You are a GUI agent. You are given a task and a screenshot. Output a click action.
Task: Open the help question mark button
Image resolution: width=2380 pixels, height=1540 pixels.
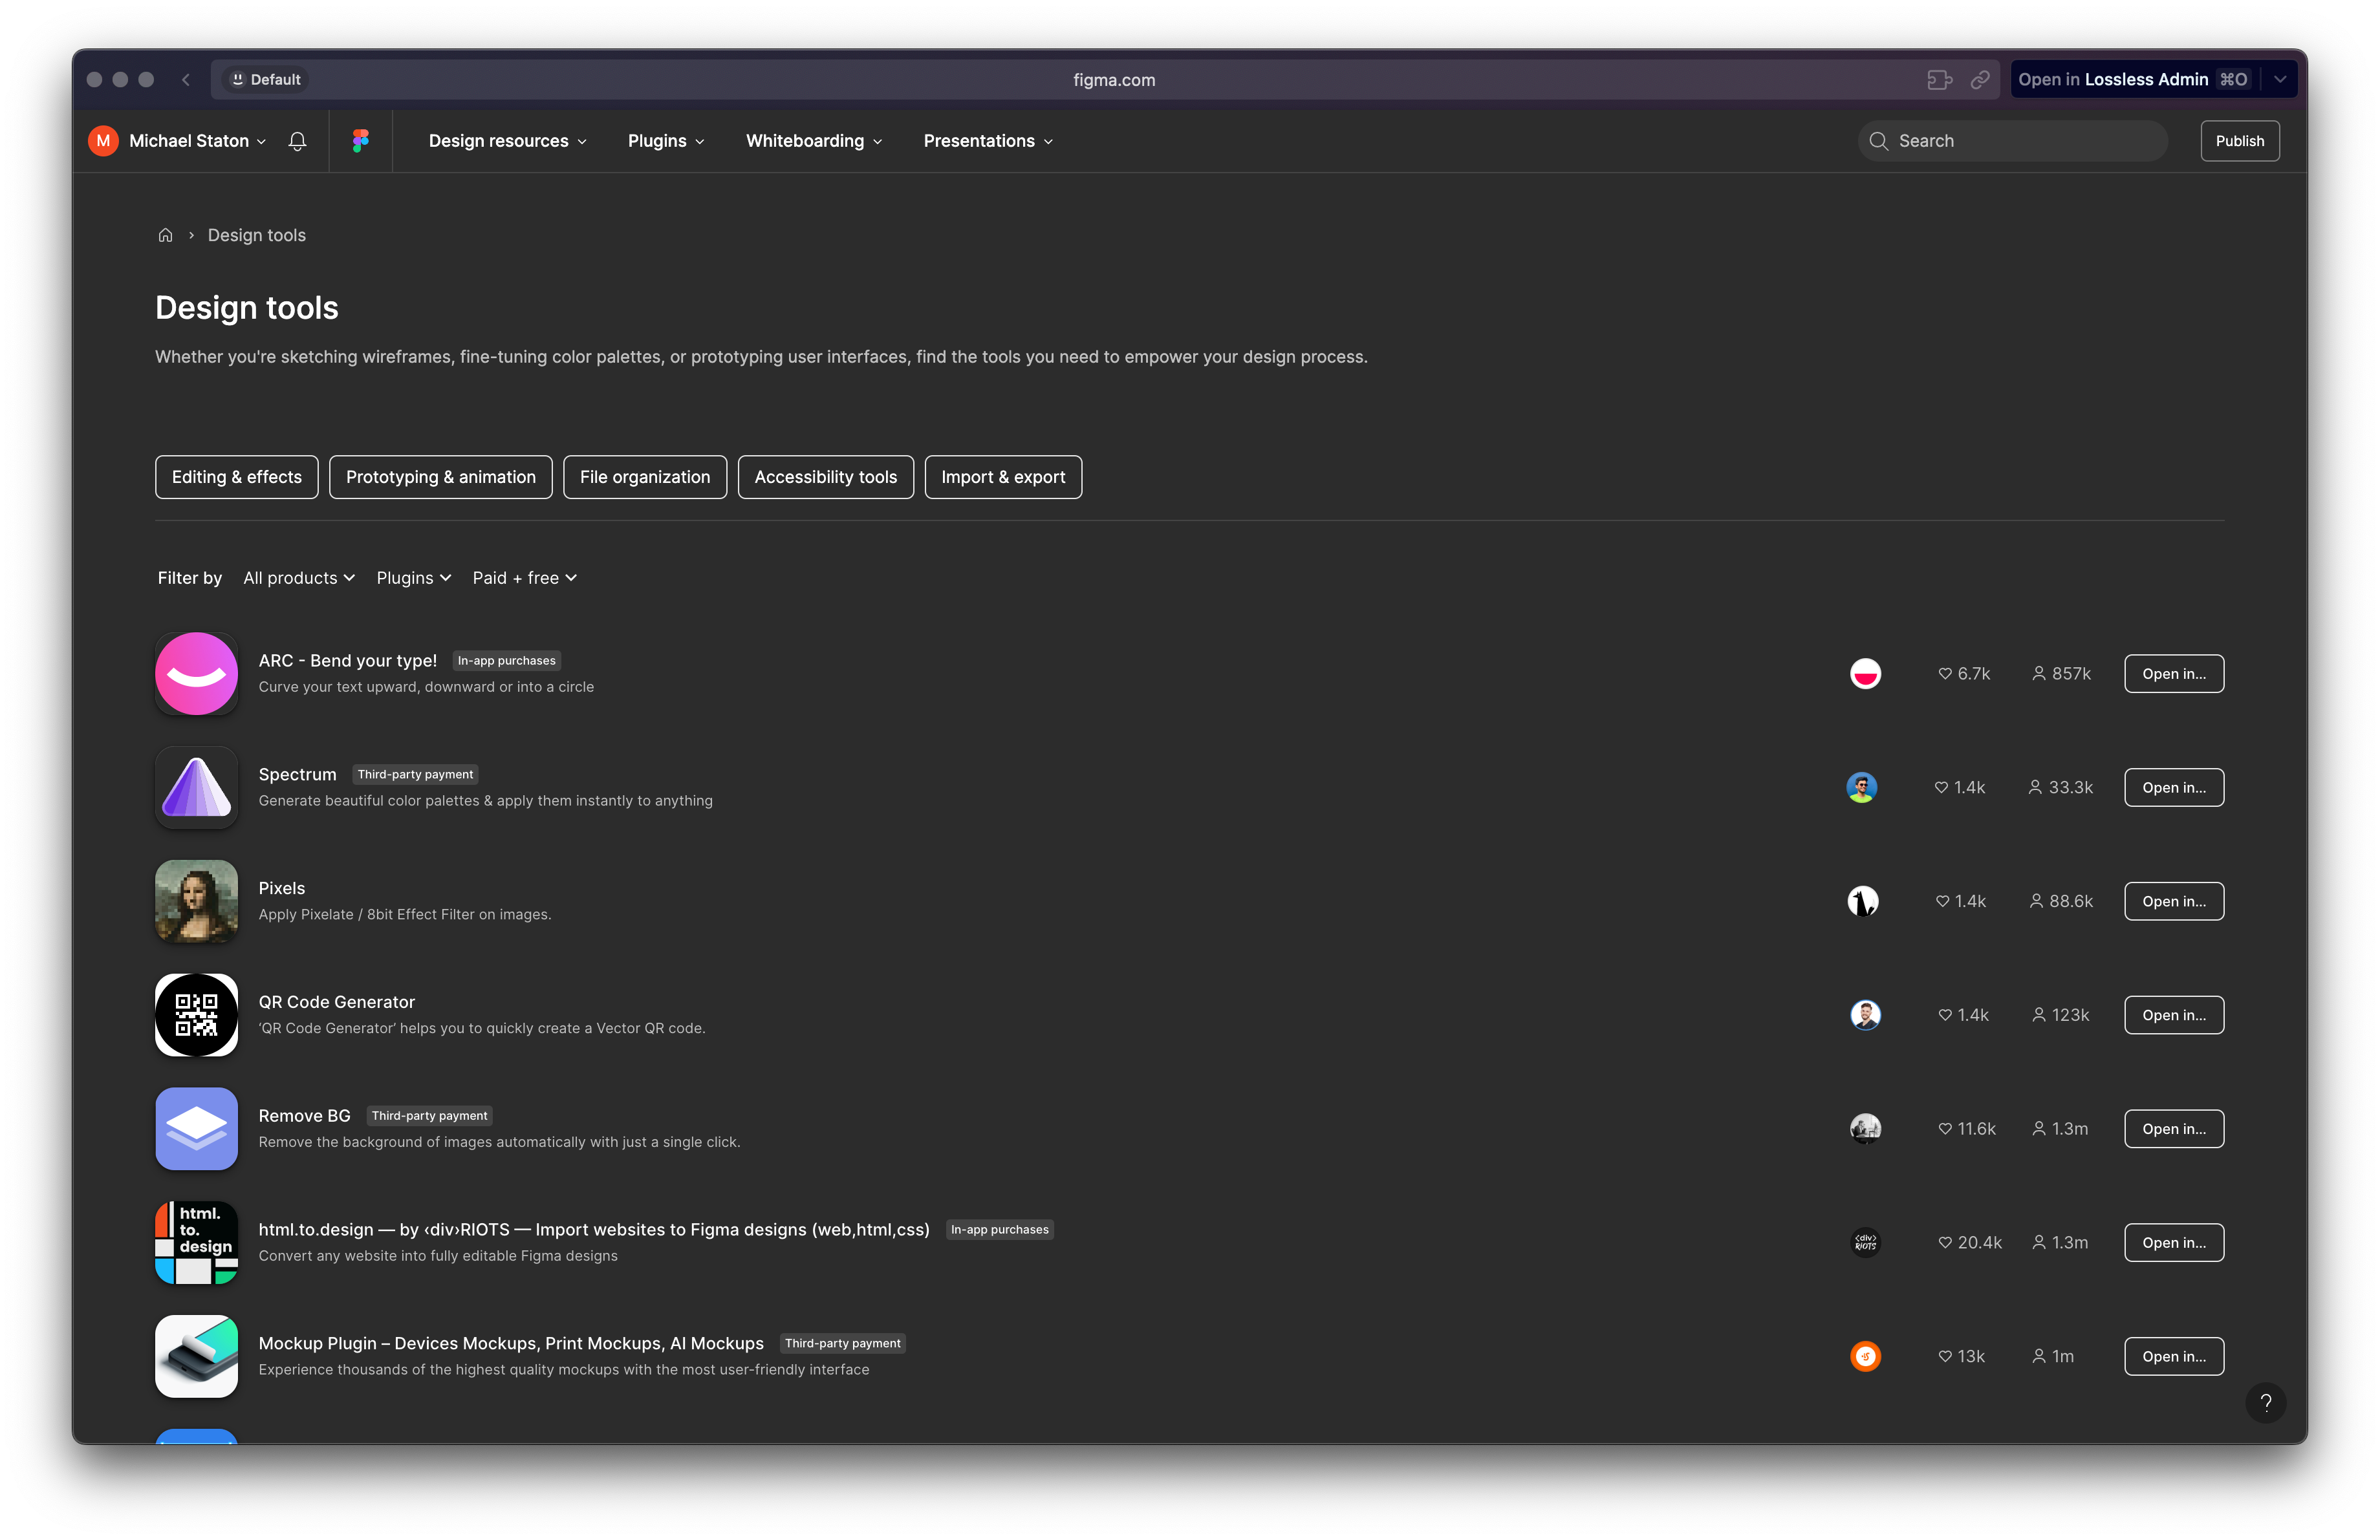point(2265,1402)
